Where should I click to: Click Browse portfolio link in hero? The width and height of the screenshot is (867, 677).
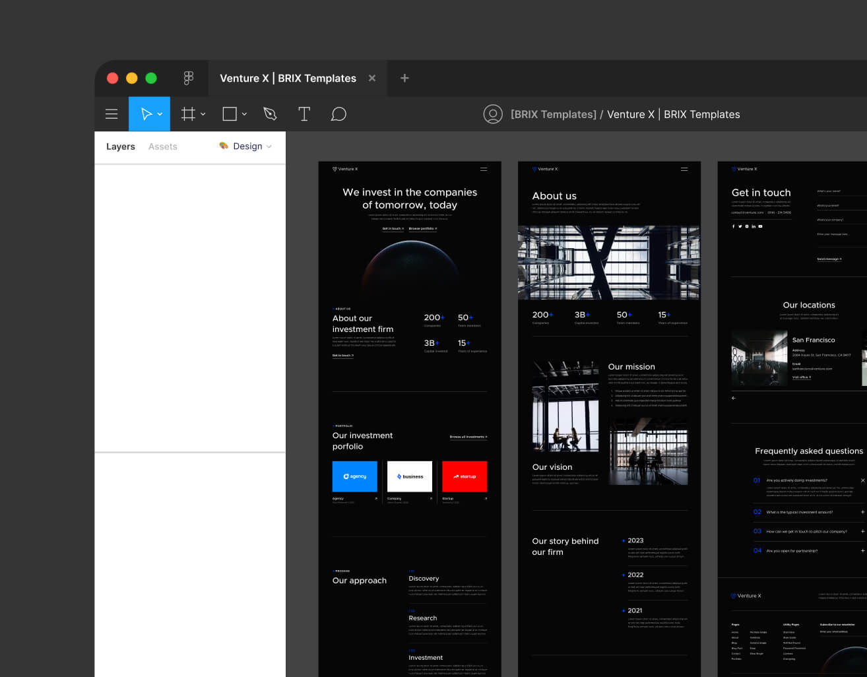click(x=422, y=228)
